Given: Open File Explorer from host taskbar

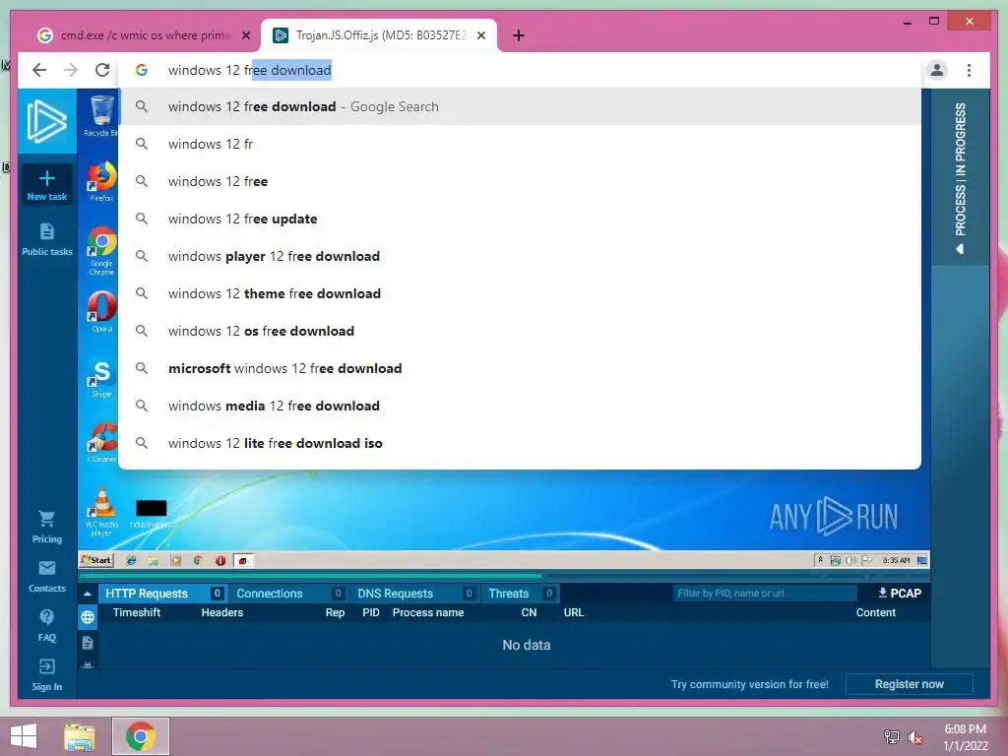Looking at the screenshot, I should click(x=80, y=736).
